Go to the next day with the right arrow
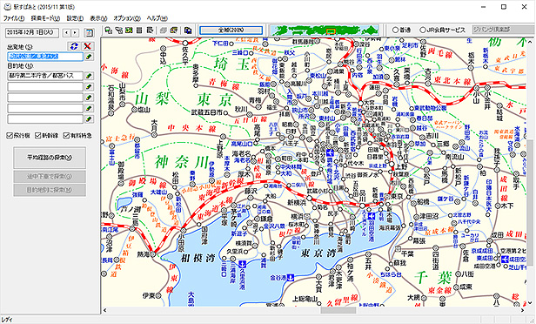The width and height of the screenshot is (536, 324). click(75, 33)
